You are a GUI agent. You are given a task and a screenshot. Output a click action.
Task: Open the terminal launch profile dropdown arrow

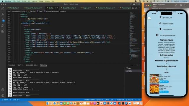click(134, 65)
